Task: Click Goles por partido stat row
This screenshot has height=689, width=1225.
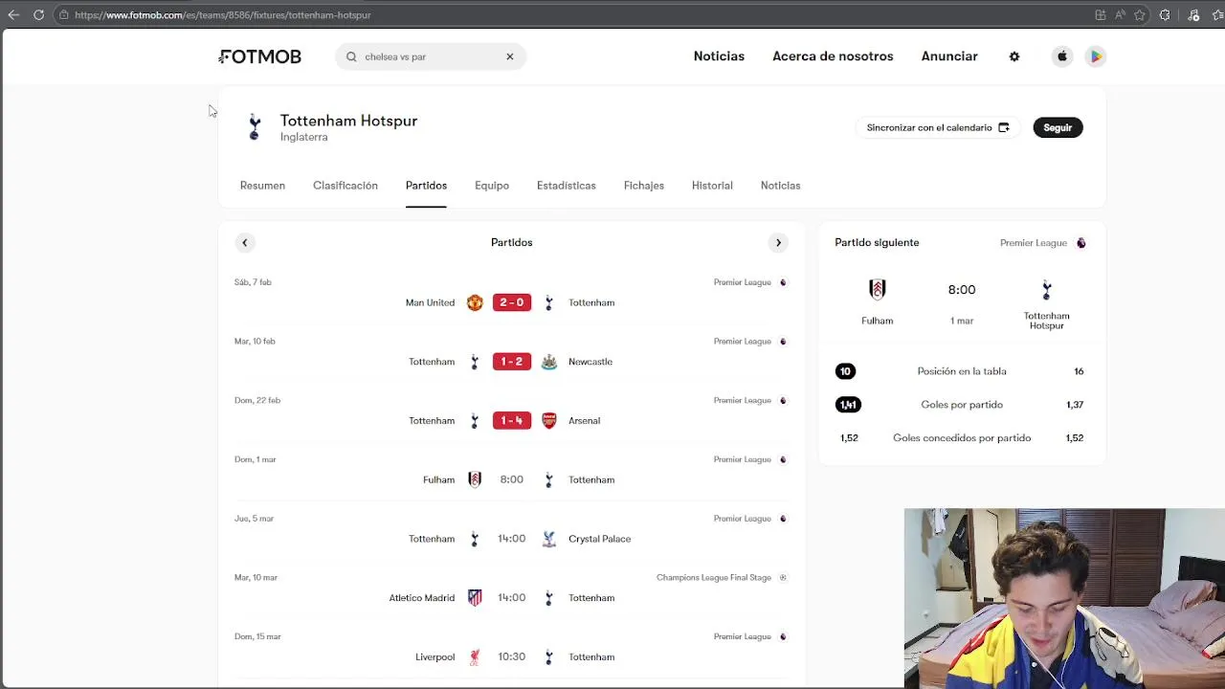Action: (x=962, y=405)
